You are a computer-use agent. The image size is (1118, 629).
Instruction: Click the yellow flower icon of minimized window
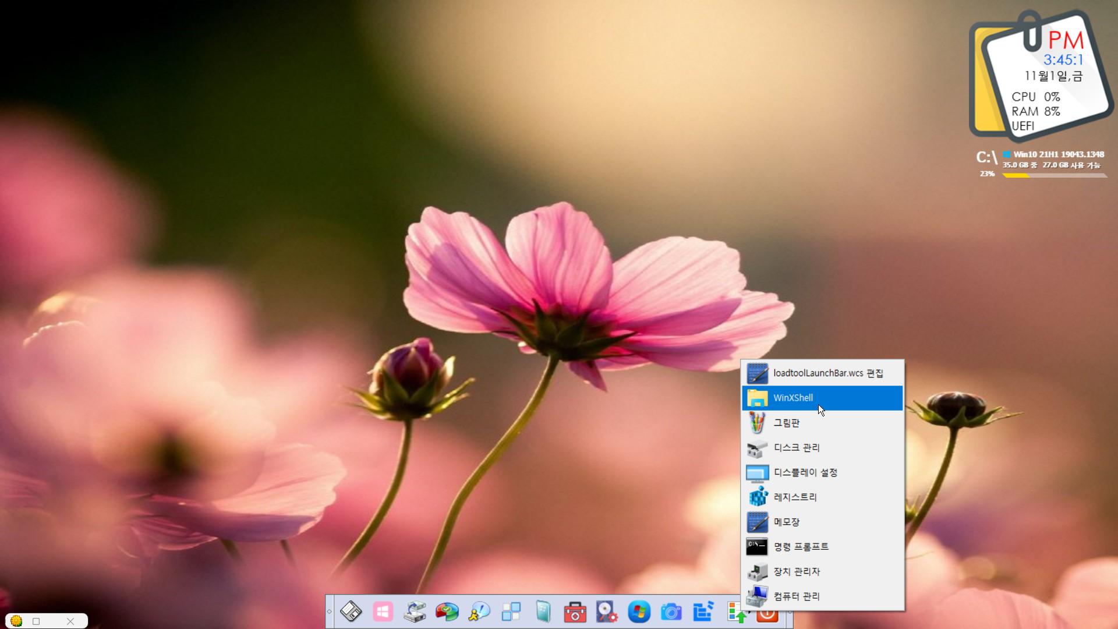click(x=16, y=621)
